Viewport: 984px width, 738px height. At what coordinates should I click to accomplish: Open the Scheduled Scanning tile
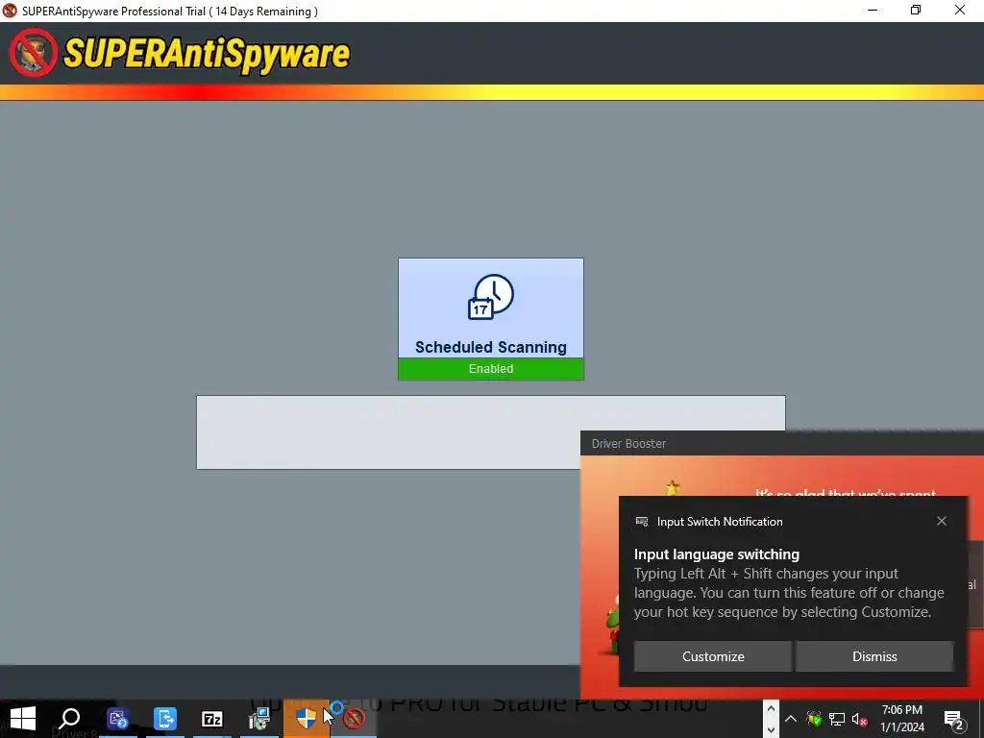(491, 318)
